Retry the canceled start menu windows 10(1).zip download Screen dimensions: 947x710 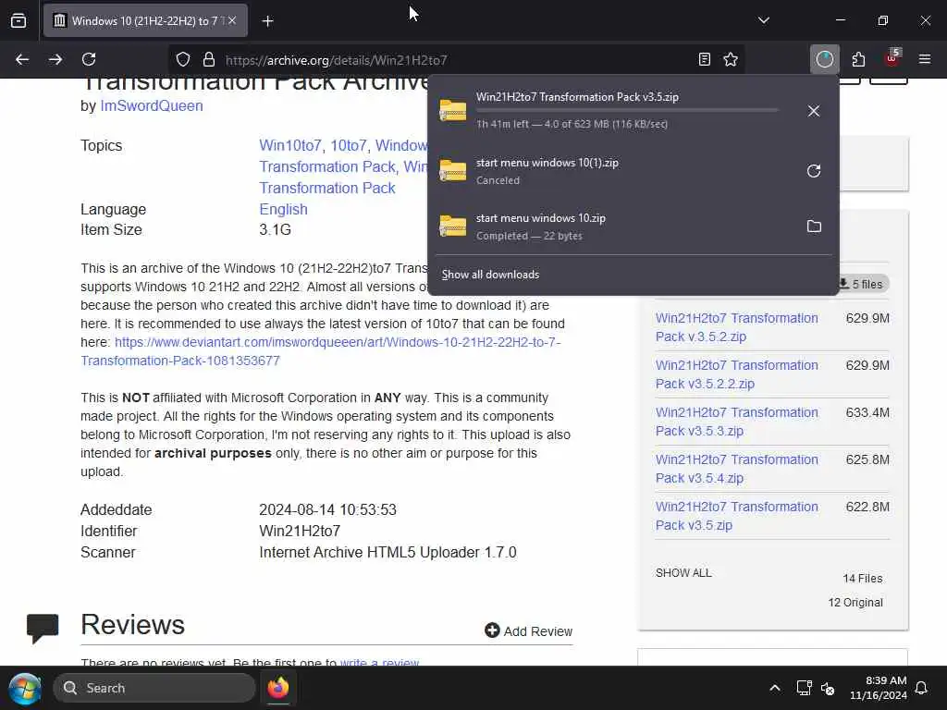814,171
